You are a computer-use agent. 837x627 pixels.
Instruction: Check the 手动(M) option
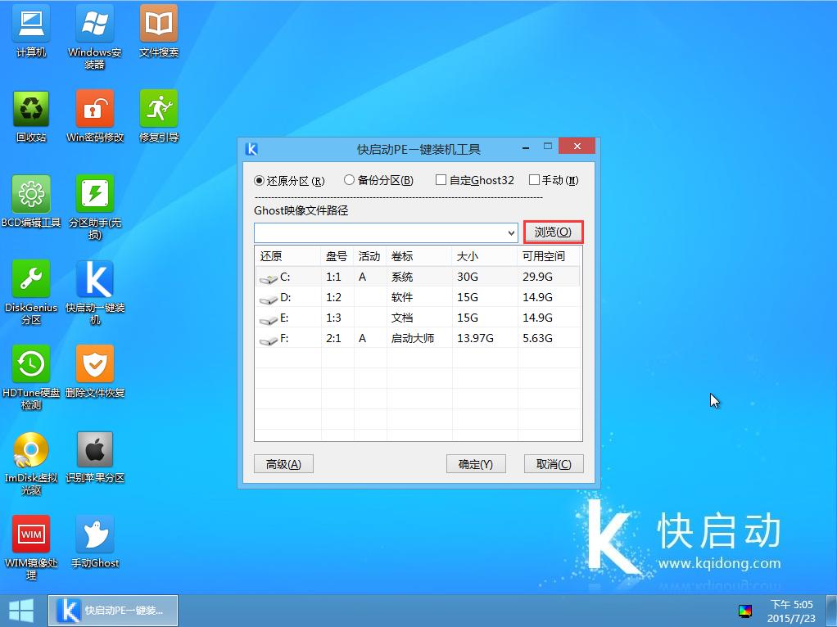click(x=533, y=180)
